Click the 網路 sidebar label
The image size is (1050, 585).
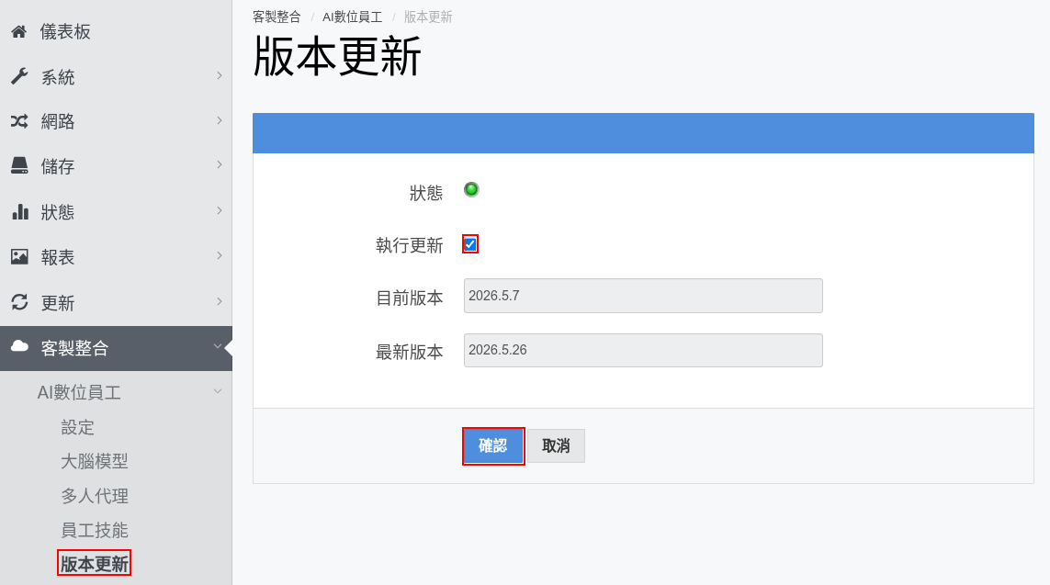[58, 121]
